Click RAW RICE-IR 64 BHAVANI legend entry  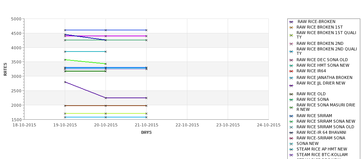[321, 133]
